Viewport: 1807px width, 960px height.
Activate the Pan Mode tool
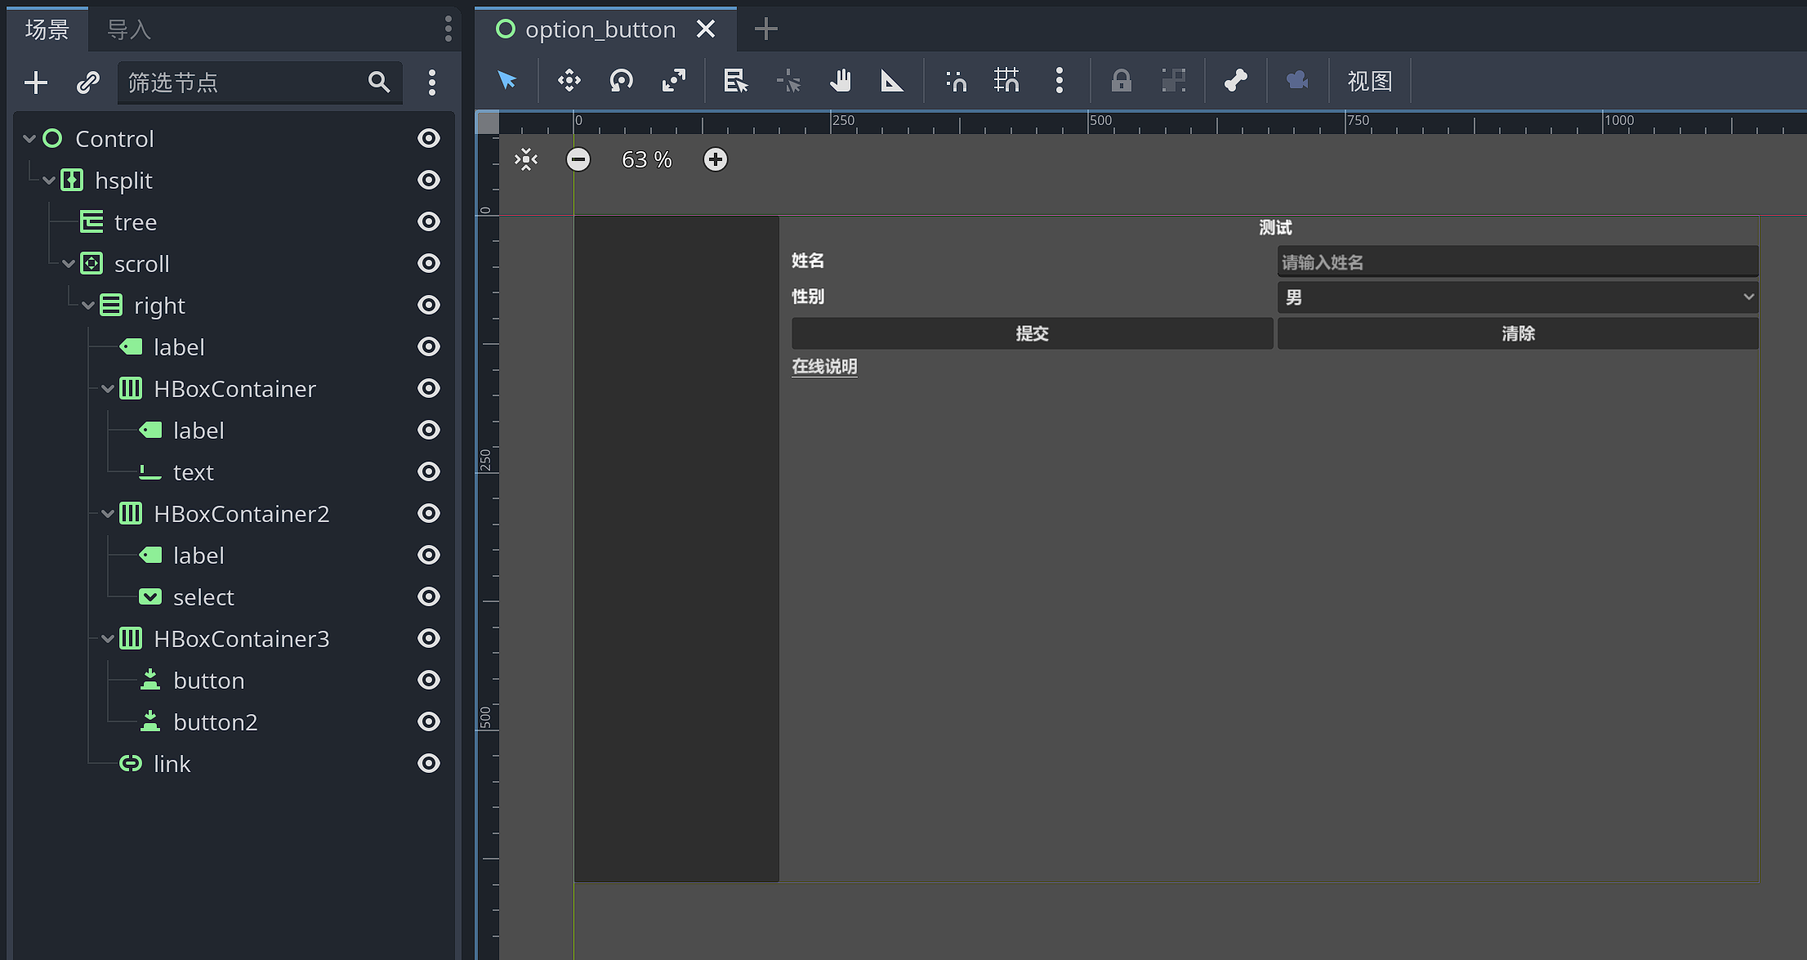point(841,81)
